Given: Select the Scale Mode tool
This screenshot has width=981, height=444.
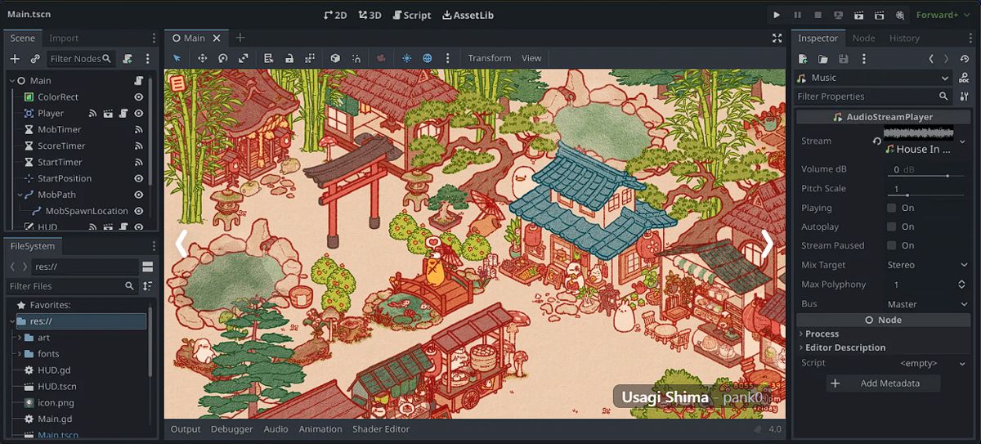Looking at the screenshot, I should (243, 58).
